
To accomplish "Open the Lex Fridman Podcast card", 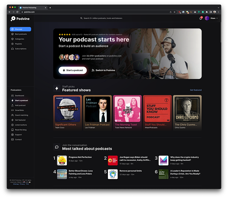I will [97, 112].
